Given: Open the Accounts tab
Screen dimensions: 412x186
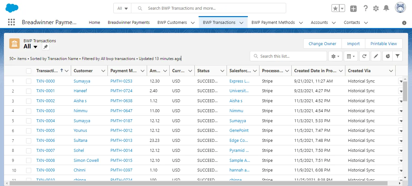Looking at the screenshot, I should tap(319, 23).
